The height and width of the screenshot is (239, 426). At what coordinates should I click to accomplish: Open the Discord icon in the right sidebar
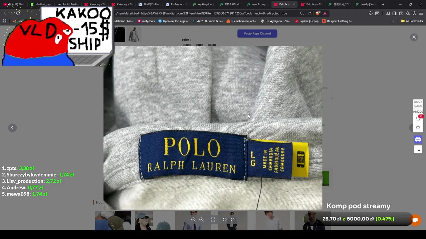418,140
